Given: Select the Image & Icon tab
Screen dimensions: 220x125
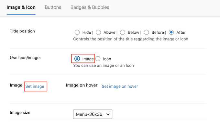Looking at the screenshot, I should pyautogui.click(x=21, y=7).
